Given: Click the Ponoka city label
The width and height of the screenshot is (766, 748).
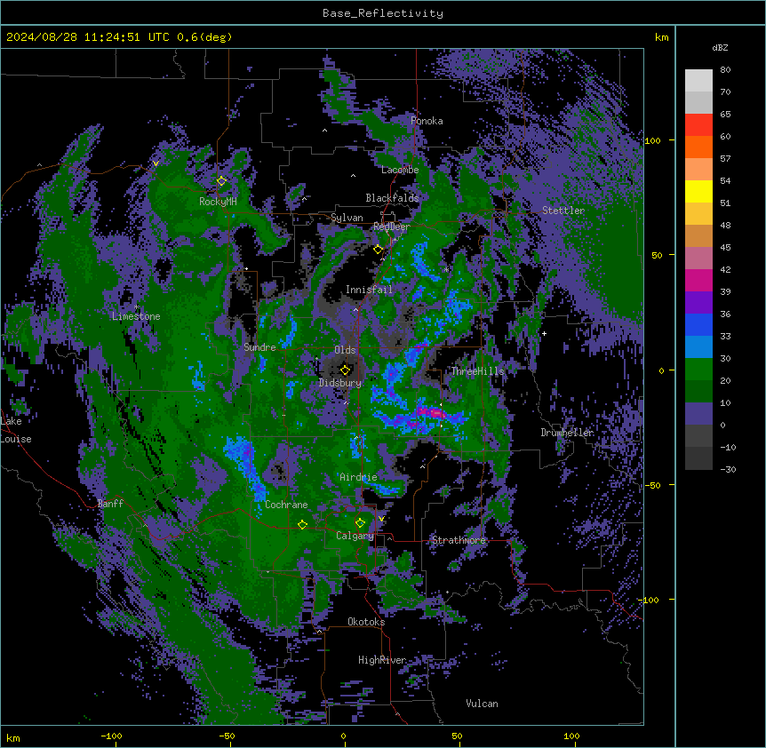Looking at the screenshot, I should click(427, 121).
